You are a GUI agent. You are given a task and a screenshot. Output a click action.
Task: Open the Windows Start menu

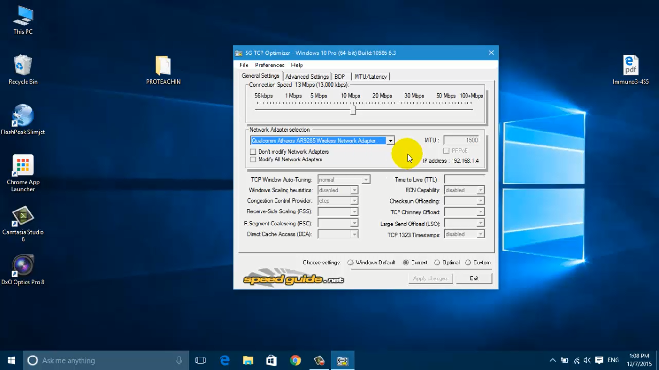pyautogui.click(x=12, y=360)
